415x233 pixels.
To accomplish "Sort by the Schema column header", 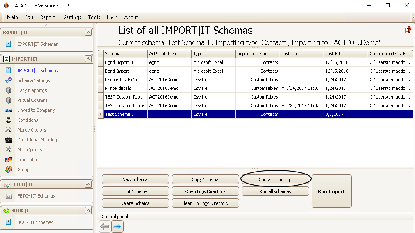I will pyautogui.click(x=126, y=54).
